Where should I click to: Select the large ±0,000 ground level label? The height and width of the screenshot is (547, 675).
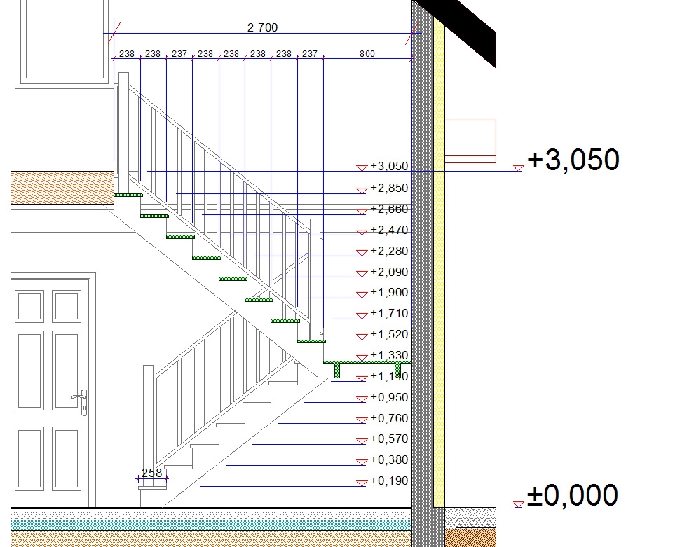tap(572, 495)
